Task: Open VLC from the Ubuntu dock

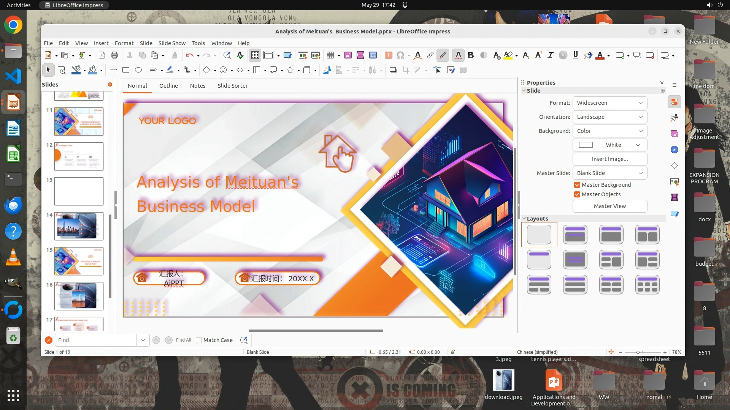Action: point(13,258)
